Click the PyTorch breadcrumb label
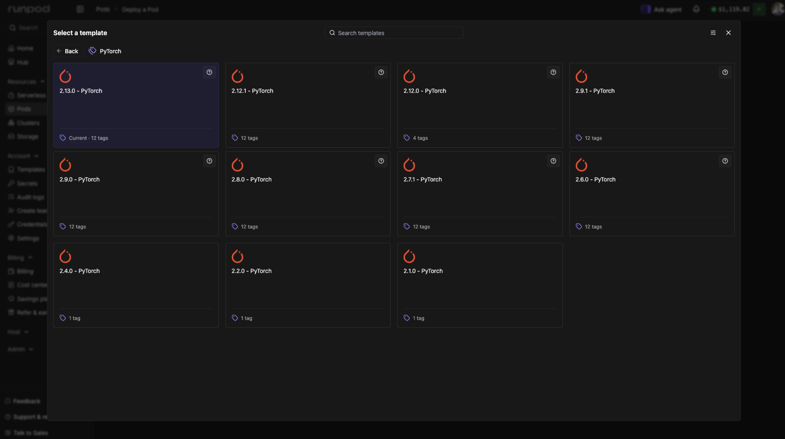785x439 pixels. (x=111, y=51)
